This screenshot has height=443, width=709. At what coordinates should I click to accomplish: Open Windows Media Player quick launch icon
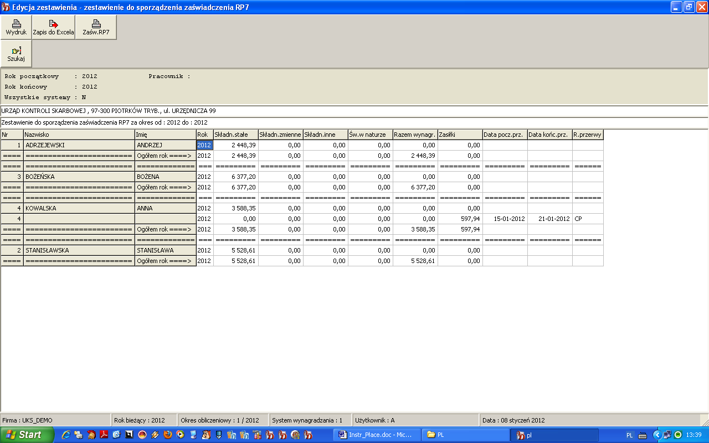(x=180, y=435)
